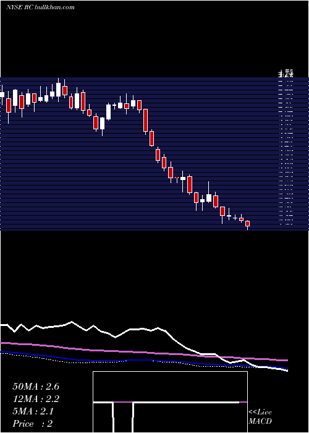The image size is (309, 433).
Task: Select the 50MA : 2.6 label
Action: click(x=36, y=387)
